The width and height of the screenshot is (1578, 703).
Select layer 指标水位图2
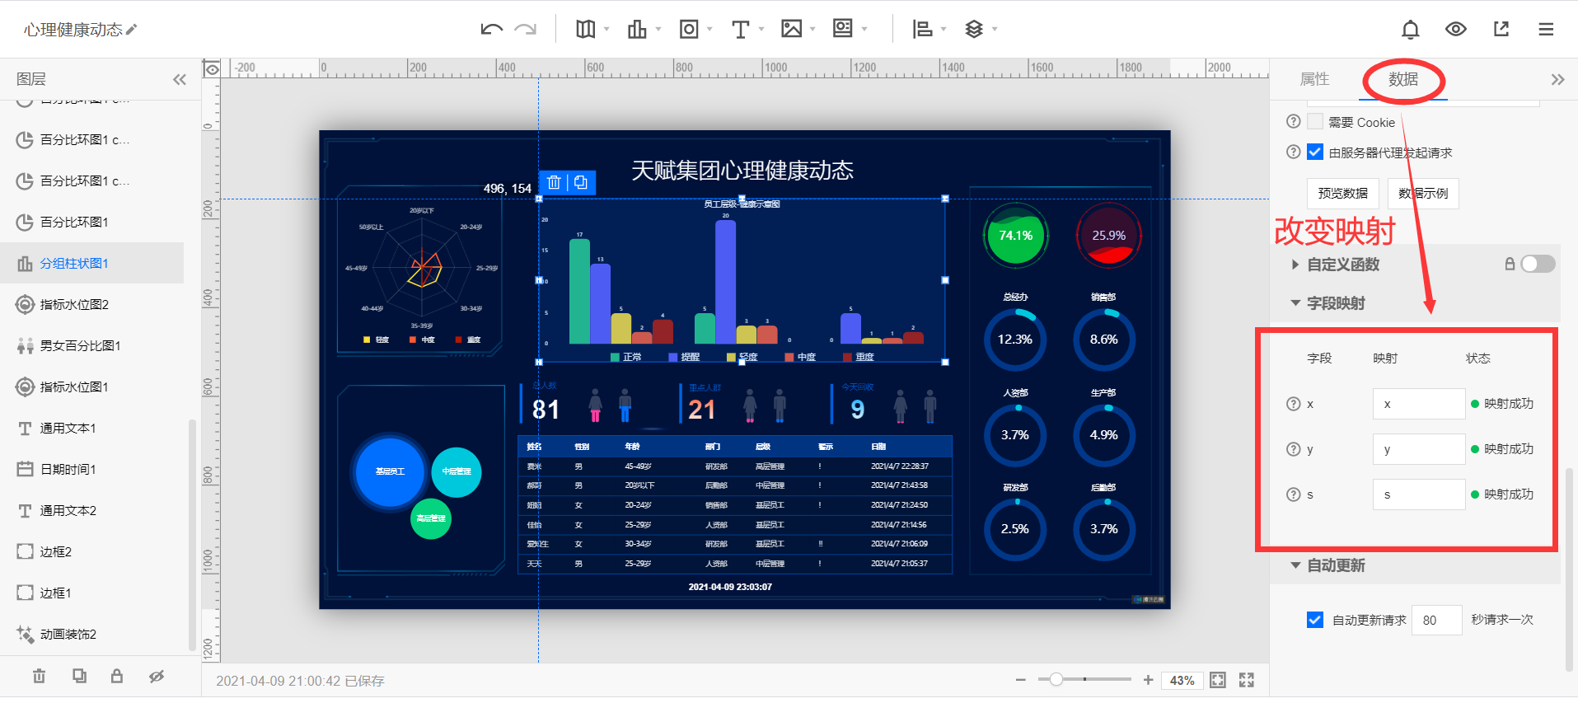[91, 304]
